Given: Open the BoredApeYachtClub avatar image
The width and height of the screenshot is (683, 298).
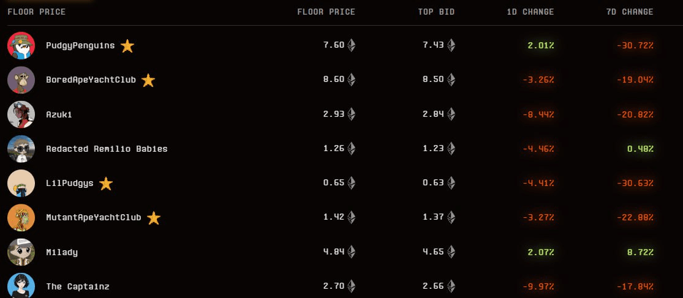Looking at the screenshot, I should pyautogui.click(x=21, y=80).
